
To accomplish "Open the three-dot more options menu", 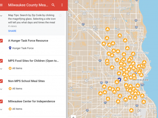I will point(62,5).
